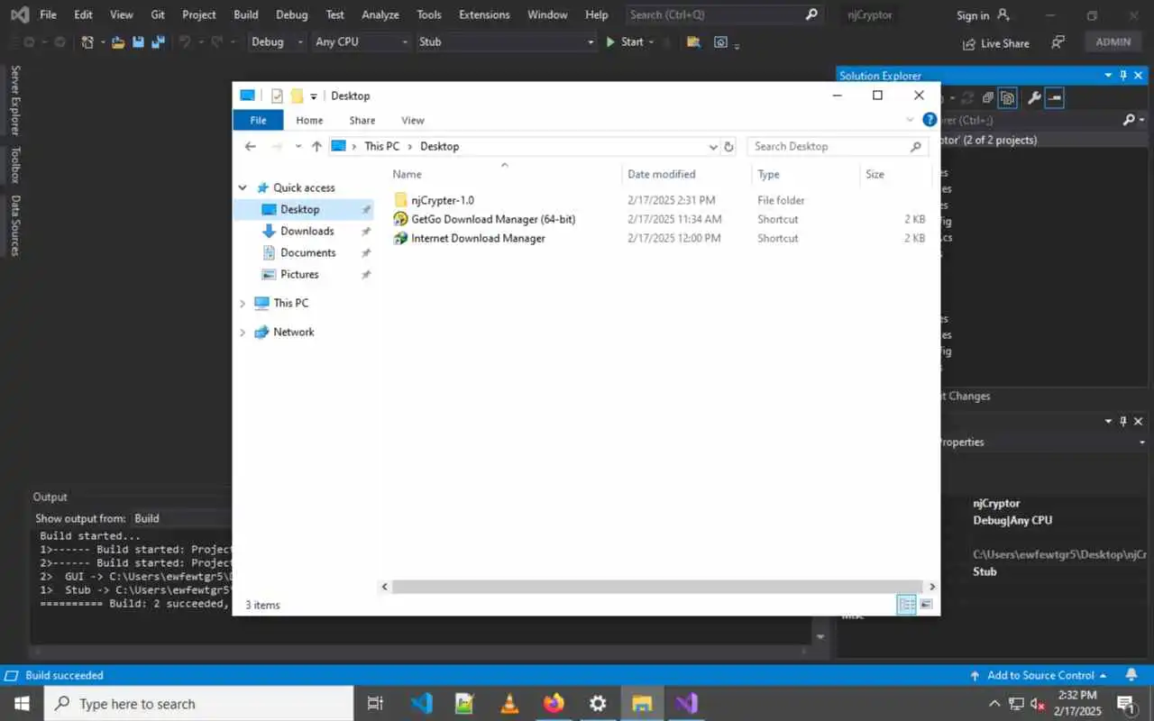Click the Back arrow in File Explorer

(x=251, y=146)
